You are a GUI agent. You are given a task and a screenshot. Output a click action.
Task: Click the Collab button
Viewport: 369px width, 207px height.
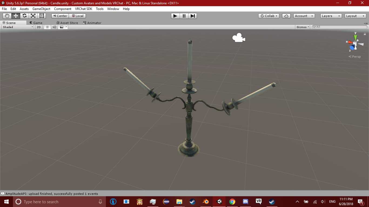[x=269, y=16]
